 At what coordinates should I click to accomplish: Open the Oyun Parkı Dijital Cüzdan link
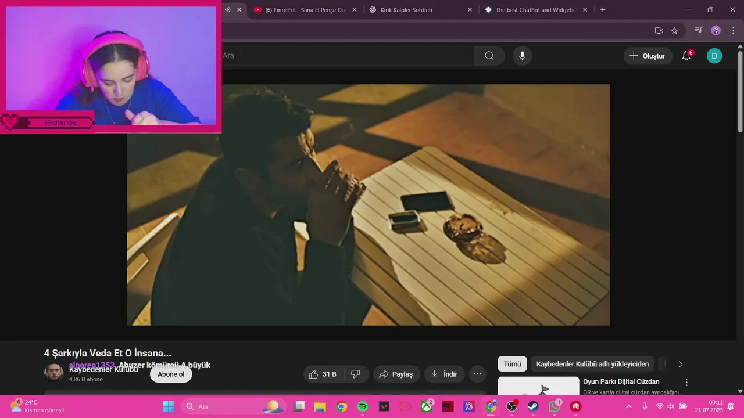point(621,381)
